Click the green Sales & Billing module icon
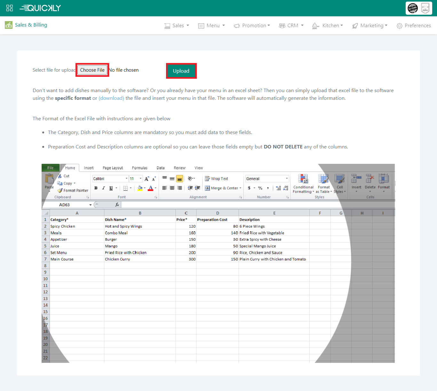The width and height of the screenshot is (437, 391). [9, 25]
